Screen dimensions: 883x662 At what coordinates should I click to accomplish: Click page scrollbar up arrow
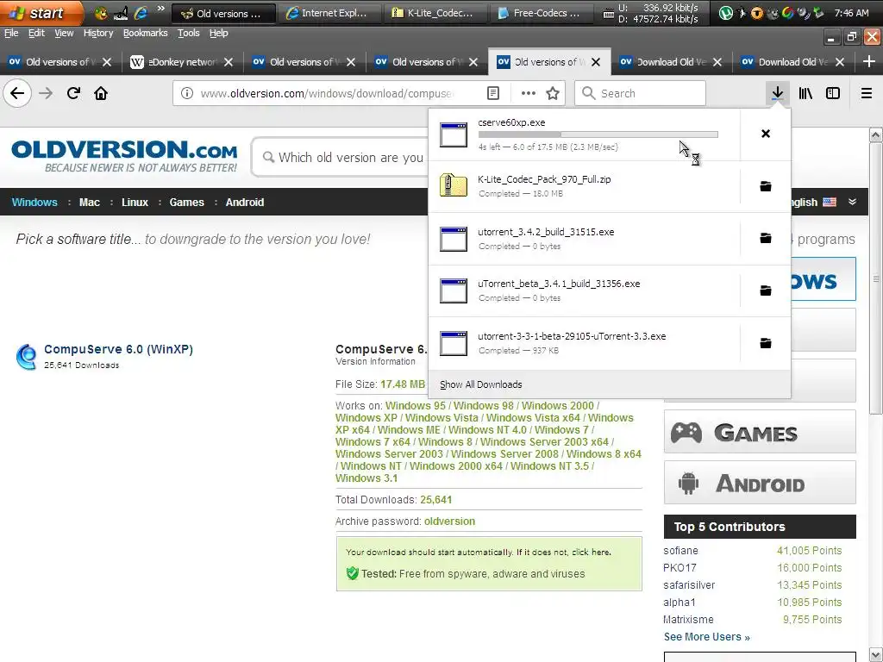(876, 134)
